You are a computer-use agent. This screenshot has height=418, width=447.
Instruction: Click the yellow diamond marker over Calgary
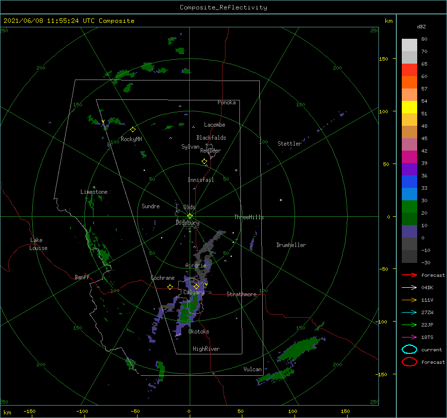196,286
